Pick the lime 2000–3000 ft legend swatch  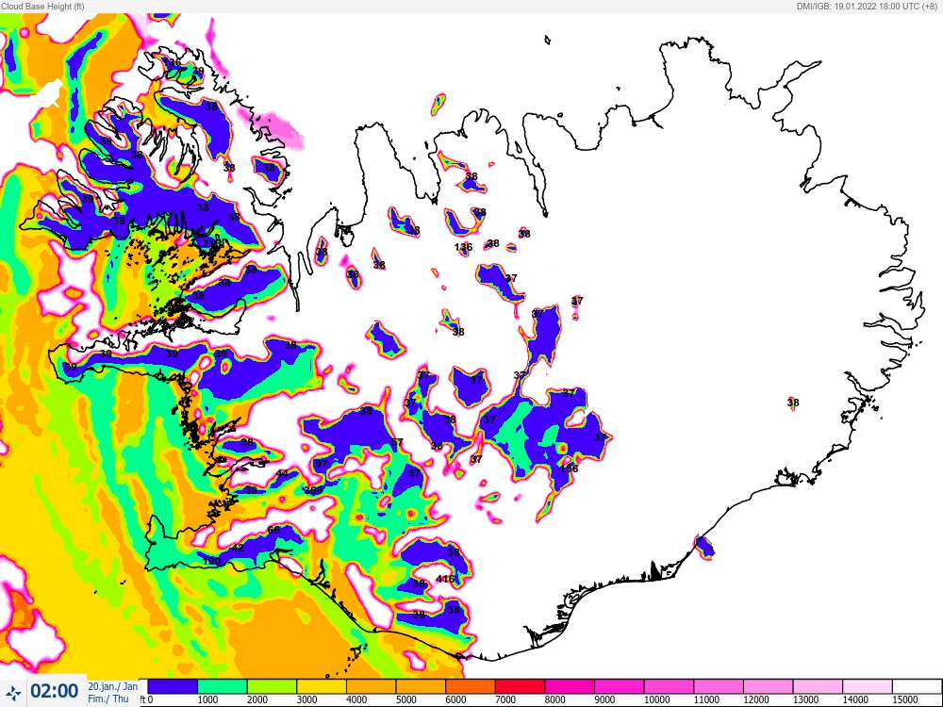tap(272, 686)
